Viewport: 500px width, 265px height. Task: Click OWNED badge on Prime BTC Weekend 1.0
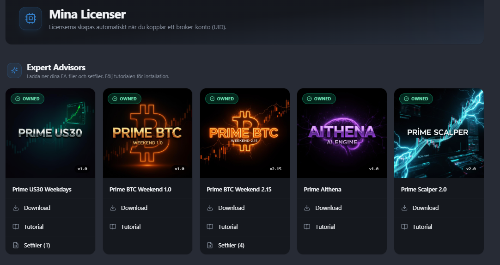coord(124,99)
